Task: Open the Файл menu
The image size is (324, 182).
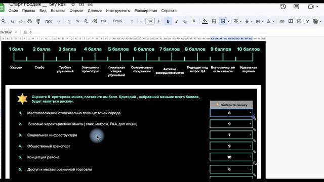Action: (x=13, y=11)
